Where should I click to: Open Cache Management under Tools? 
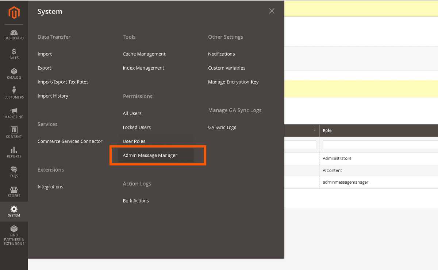click(144, 54)
